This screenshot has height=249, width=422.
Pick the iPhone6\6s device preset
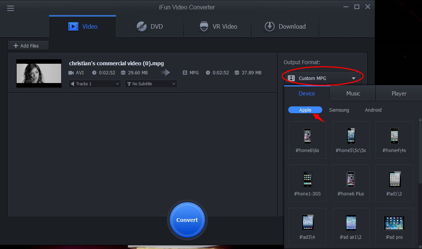click(308, 140)
